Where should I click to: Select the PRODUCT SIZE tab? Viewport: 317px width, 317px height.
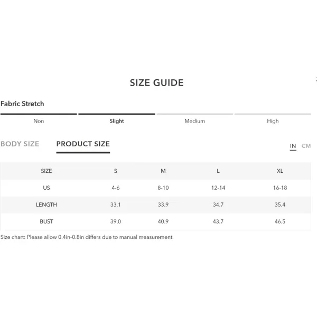(x=83, y=144)
